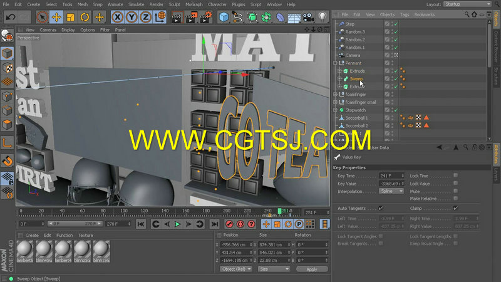Enable the Make Relative checkbox
Image resolution: width=501 pixels, height=282 pixels.
(456, 199)
